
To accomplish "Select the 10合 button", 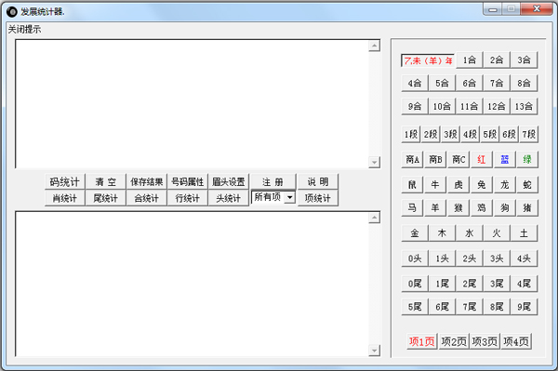I will pyautogui.click(x=442, y=106).
